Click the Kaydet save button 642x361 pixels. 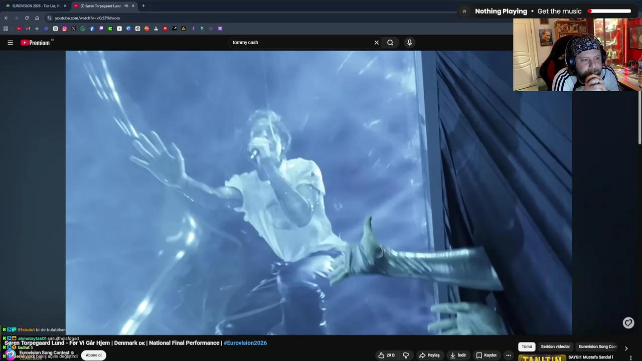[486, 355]
